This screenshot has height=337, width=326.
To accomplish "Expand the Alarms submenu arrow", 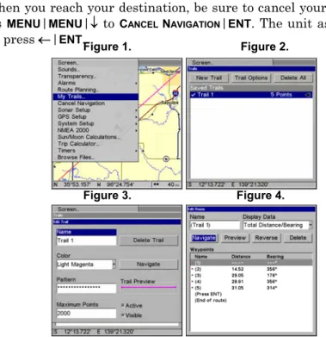I will click(x=136, y=83).
